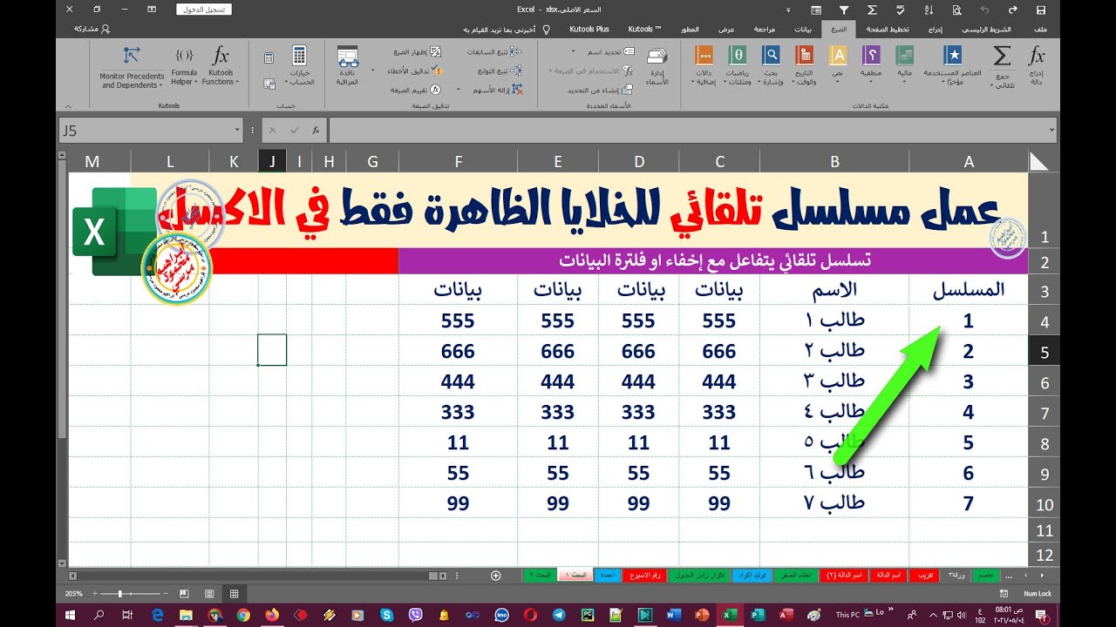1116x627 pixels.
Task: Open the File tab
Action: pyautogui.click(x=1040, y=29)
